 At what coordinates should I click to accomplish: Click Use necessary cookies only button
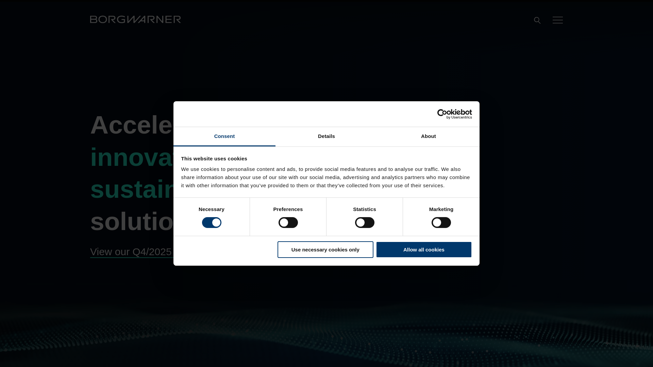coord(325,249)
